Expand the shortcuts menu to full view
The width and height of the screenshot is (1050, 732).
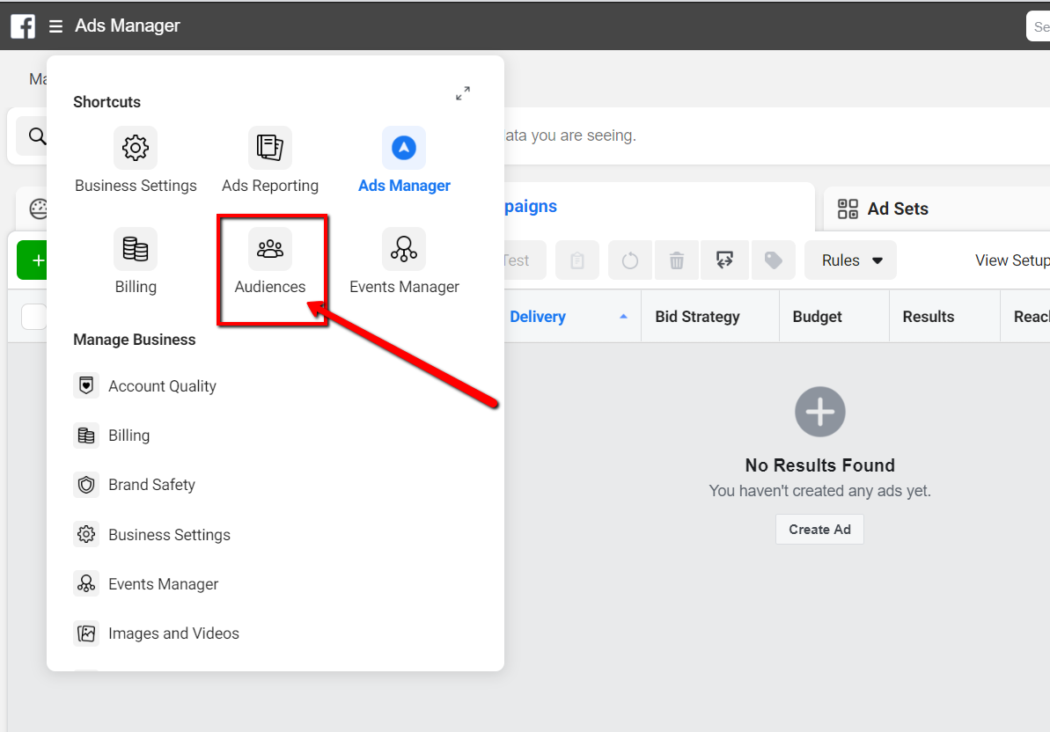(x=463, y=93)
